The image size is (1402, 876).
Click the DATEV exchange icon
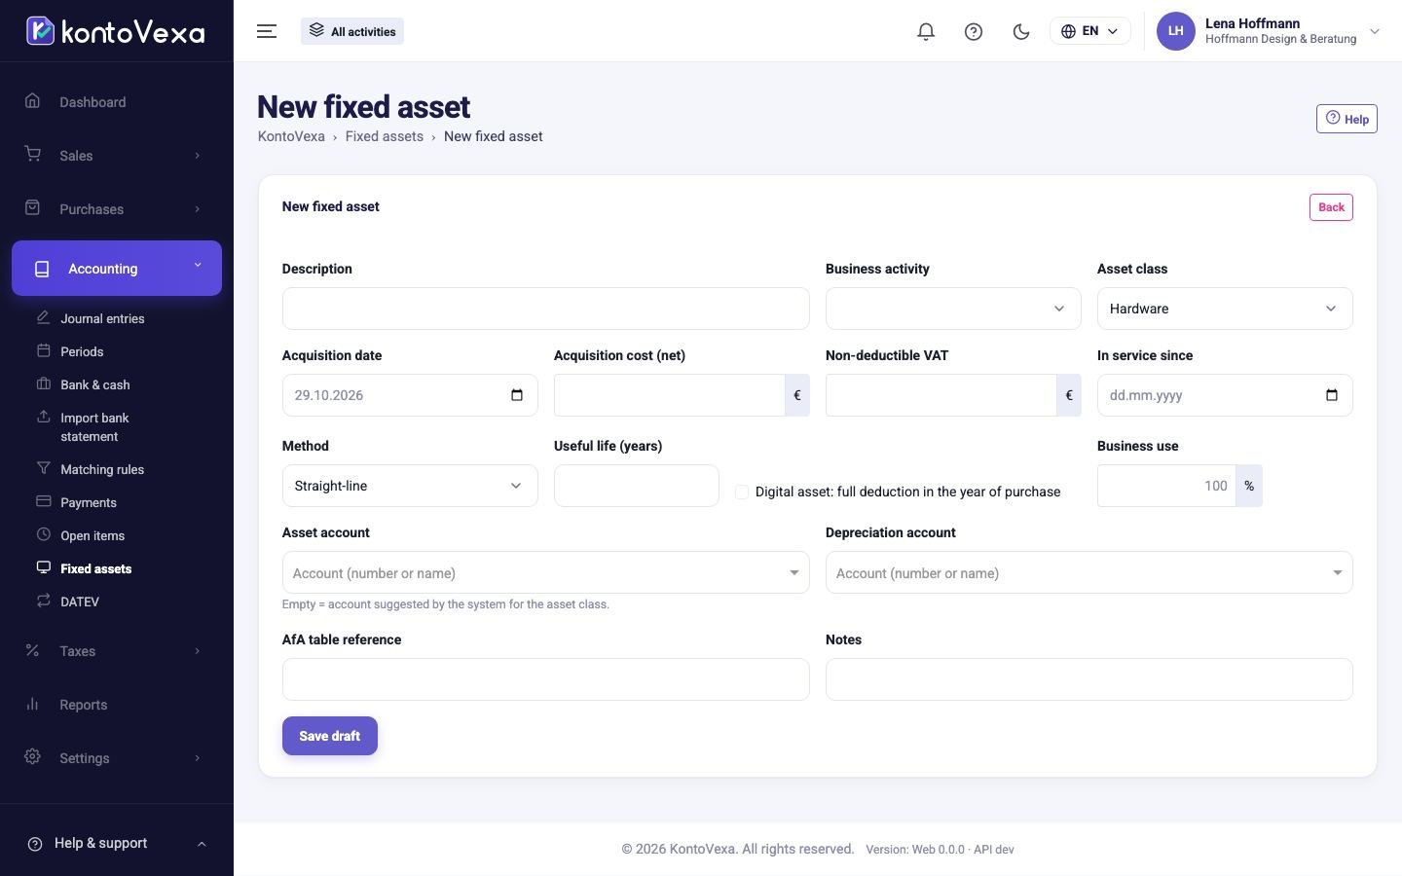(43, 601)
